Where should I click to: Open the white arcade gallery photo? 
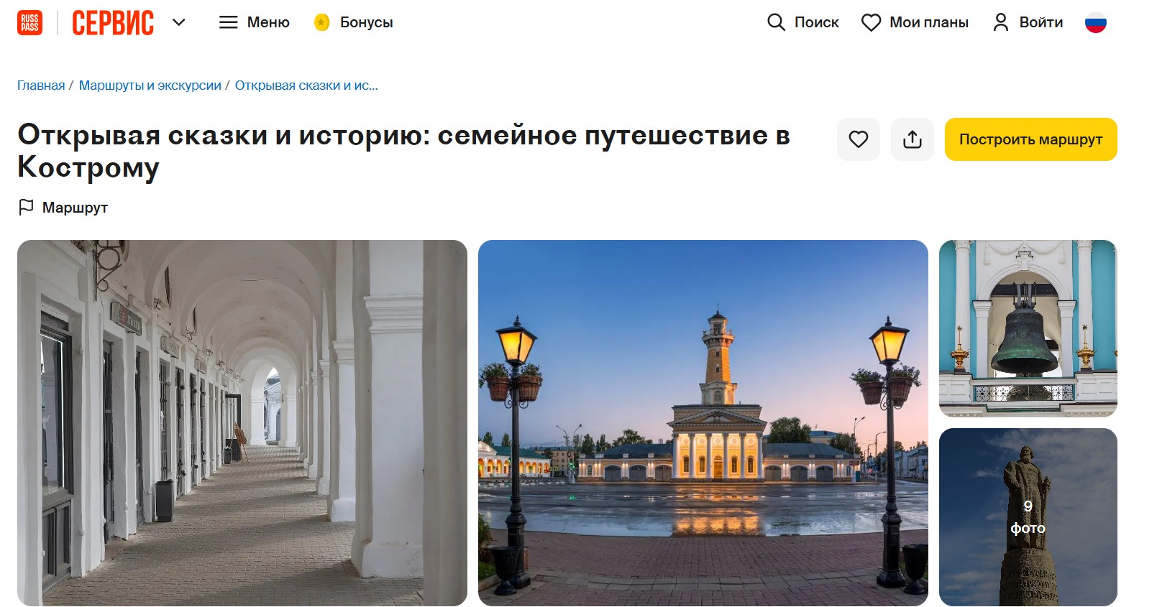pos(242,423)
